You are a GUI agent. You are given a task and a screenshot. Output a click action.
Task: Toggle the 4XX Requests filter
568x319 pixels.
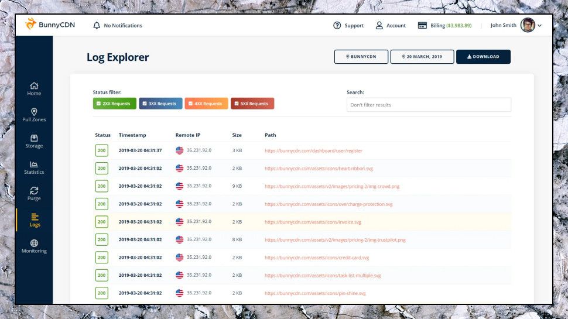pyautogui.click(x=207, y=104)
